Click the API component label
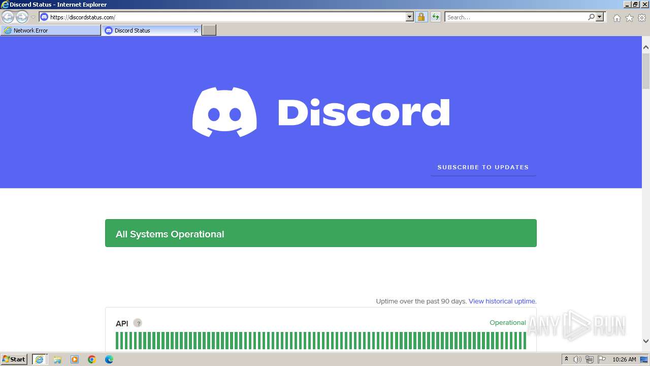Image resolution: width=650 pixels, height=366 pixels. pos(122,323)
